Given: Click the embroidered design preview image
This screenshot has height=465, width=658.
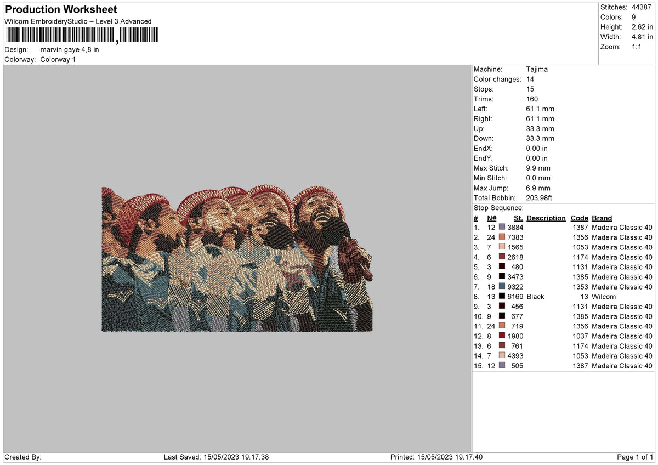Looking at the screenshot, I should pyautogui.click(x=237, y=258).
